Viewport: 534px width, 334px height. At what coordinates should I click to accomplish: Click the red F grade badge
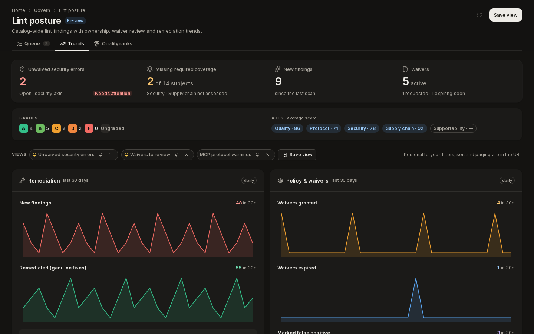[x=89, y=128]
